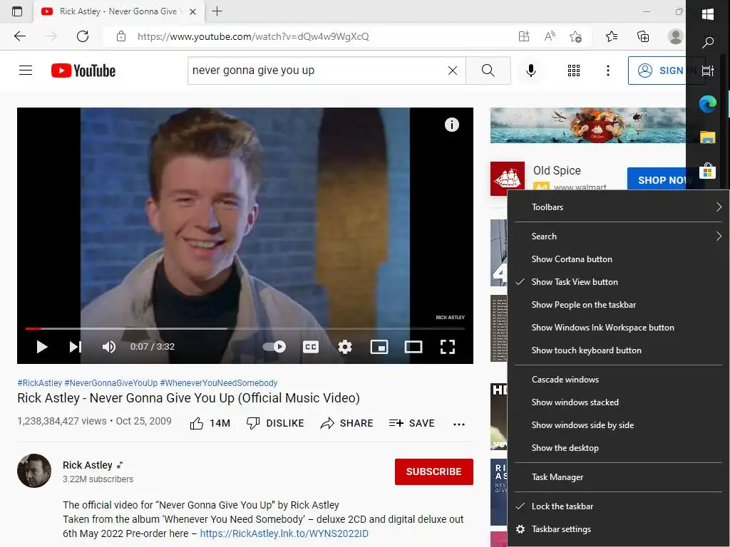Viewport: 730px width, 547px height.
Task: View site information lock icon
Action: (121, 36)
